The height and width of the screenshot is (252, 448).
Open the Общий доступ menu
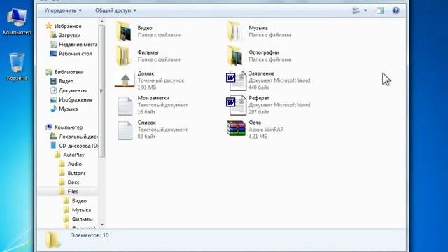(115, 10)
